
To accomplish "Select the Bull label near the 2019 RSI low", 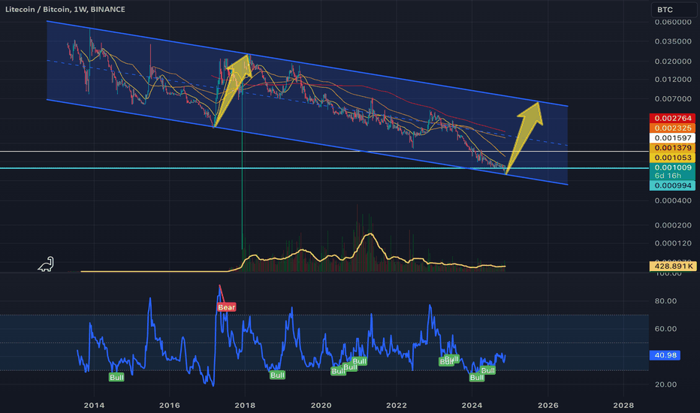I will pyautogui.click(x=277, y=375).
